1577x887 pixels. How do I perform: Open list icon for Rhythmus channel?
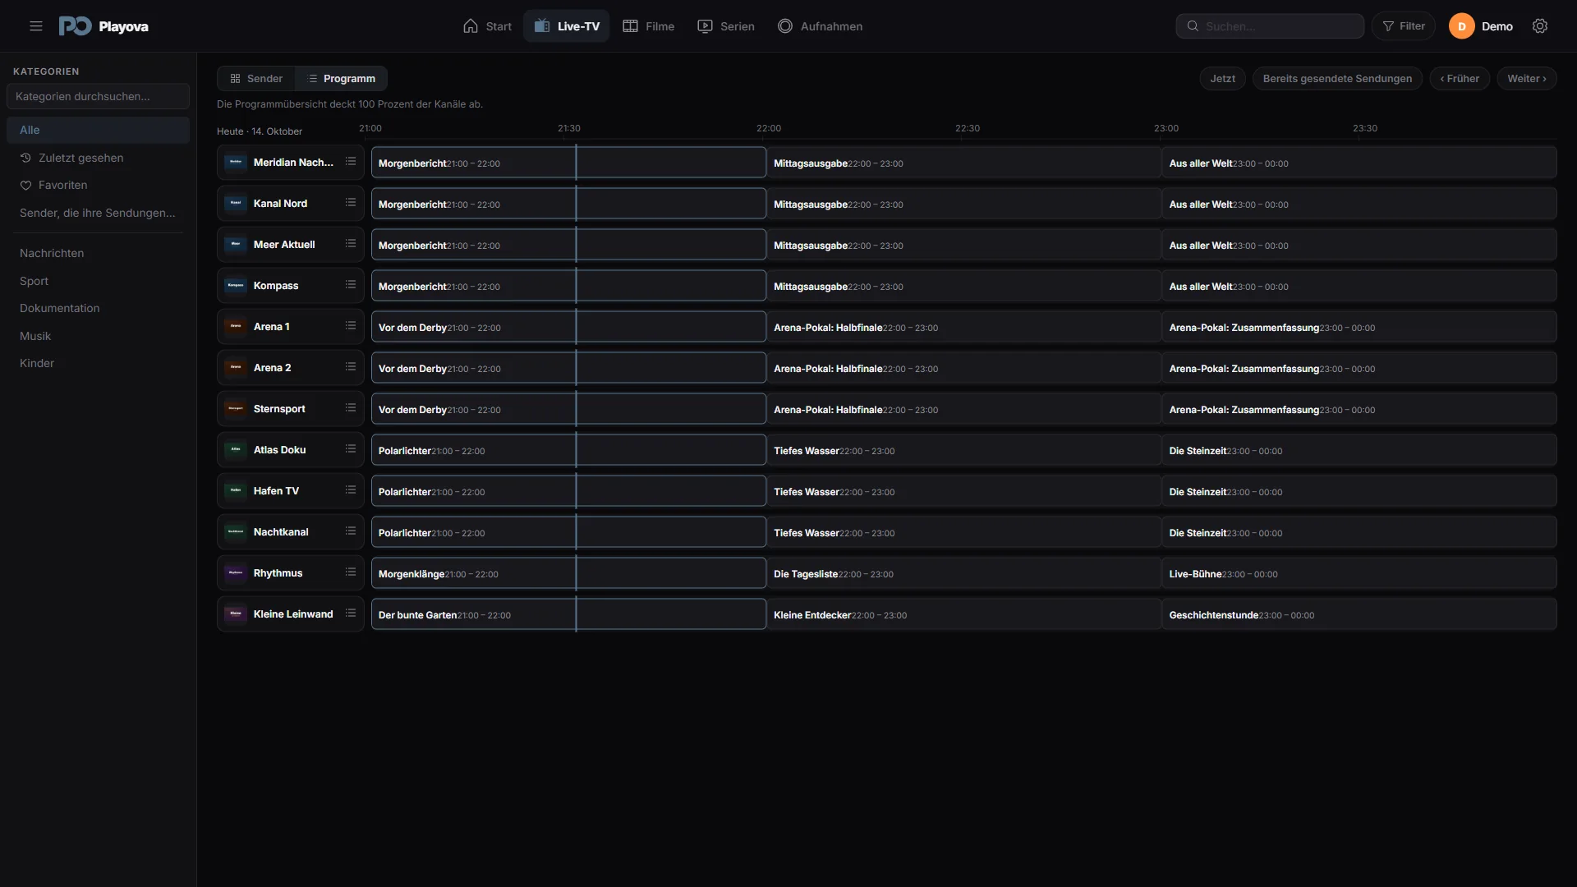point(351,572)
